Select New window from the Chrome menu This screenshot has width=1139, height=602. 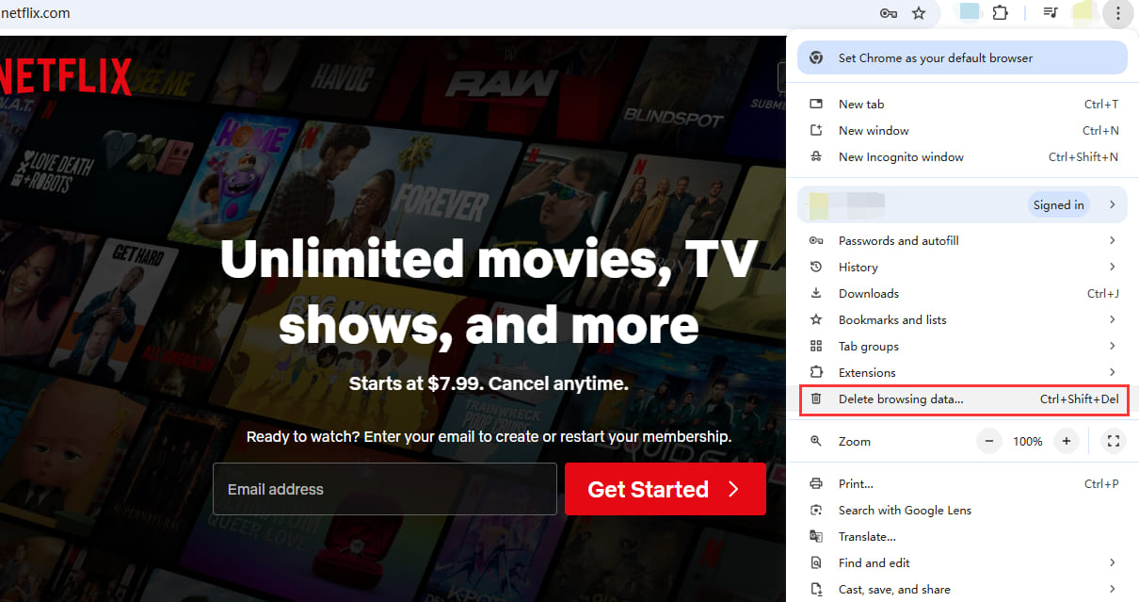coord(962,131)
